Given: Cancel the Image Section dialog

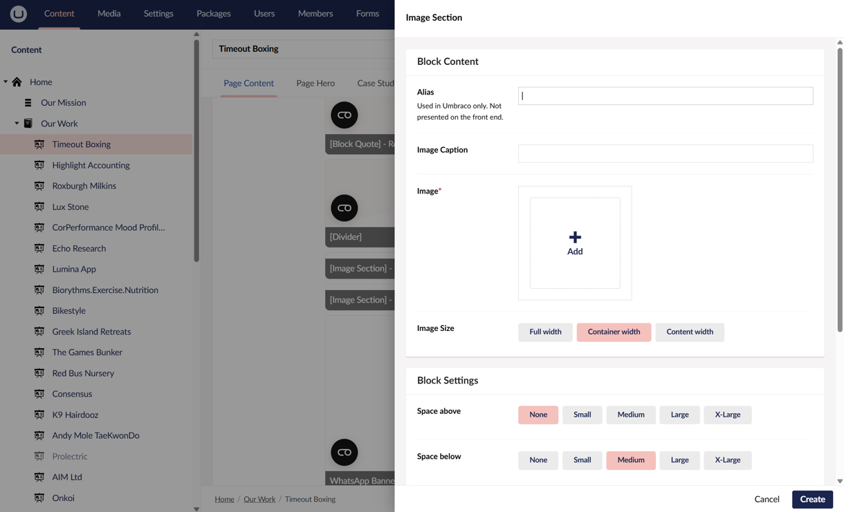Looking at the screenshot, I should click(x=767, y=499).
